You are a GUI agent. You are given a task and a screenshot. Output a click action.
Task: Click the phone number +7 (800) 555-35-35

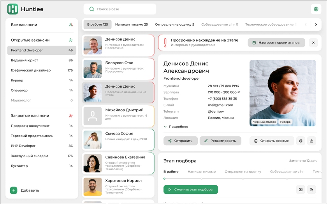pos(222,98)
